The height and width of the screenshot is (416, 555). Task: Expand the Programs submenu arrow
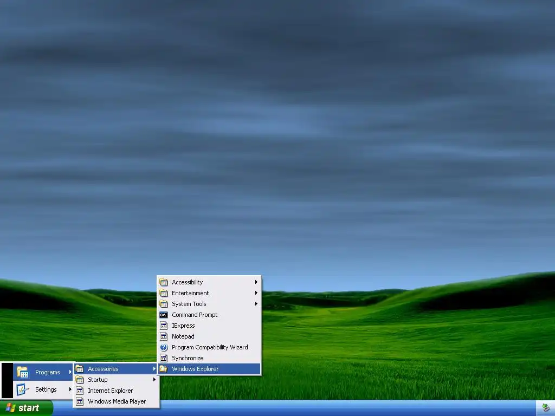pyautogui.click(x=70, y=372)
